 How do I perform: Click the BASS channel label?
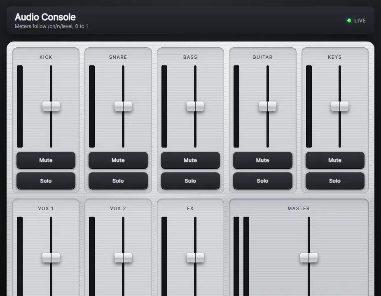pyautogui.click(x=190, y=57)
